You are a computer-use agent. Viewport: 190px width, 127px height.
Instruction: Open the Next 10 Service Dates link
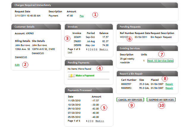(160, 61)
